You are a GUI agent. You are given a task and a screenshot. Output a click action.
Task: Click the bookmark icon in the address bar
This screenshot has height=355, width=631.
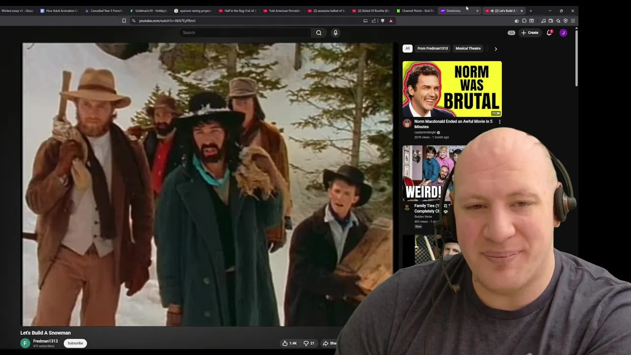pos(124,21)
